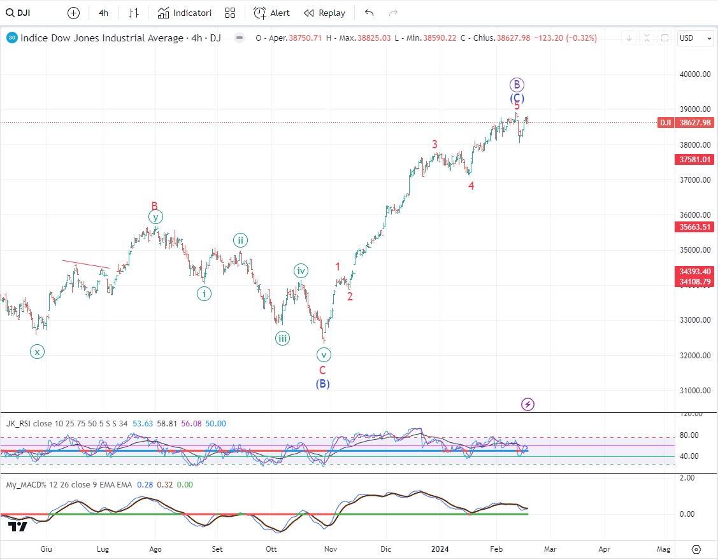This screenshot has height=560, width=718.
Task: Click the high value 38825.03
Action: click(x=374, y=38)
